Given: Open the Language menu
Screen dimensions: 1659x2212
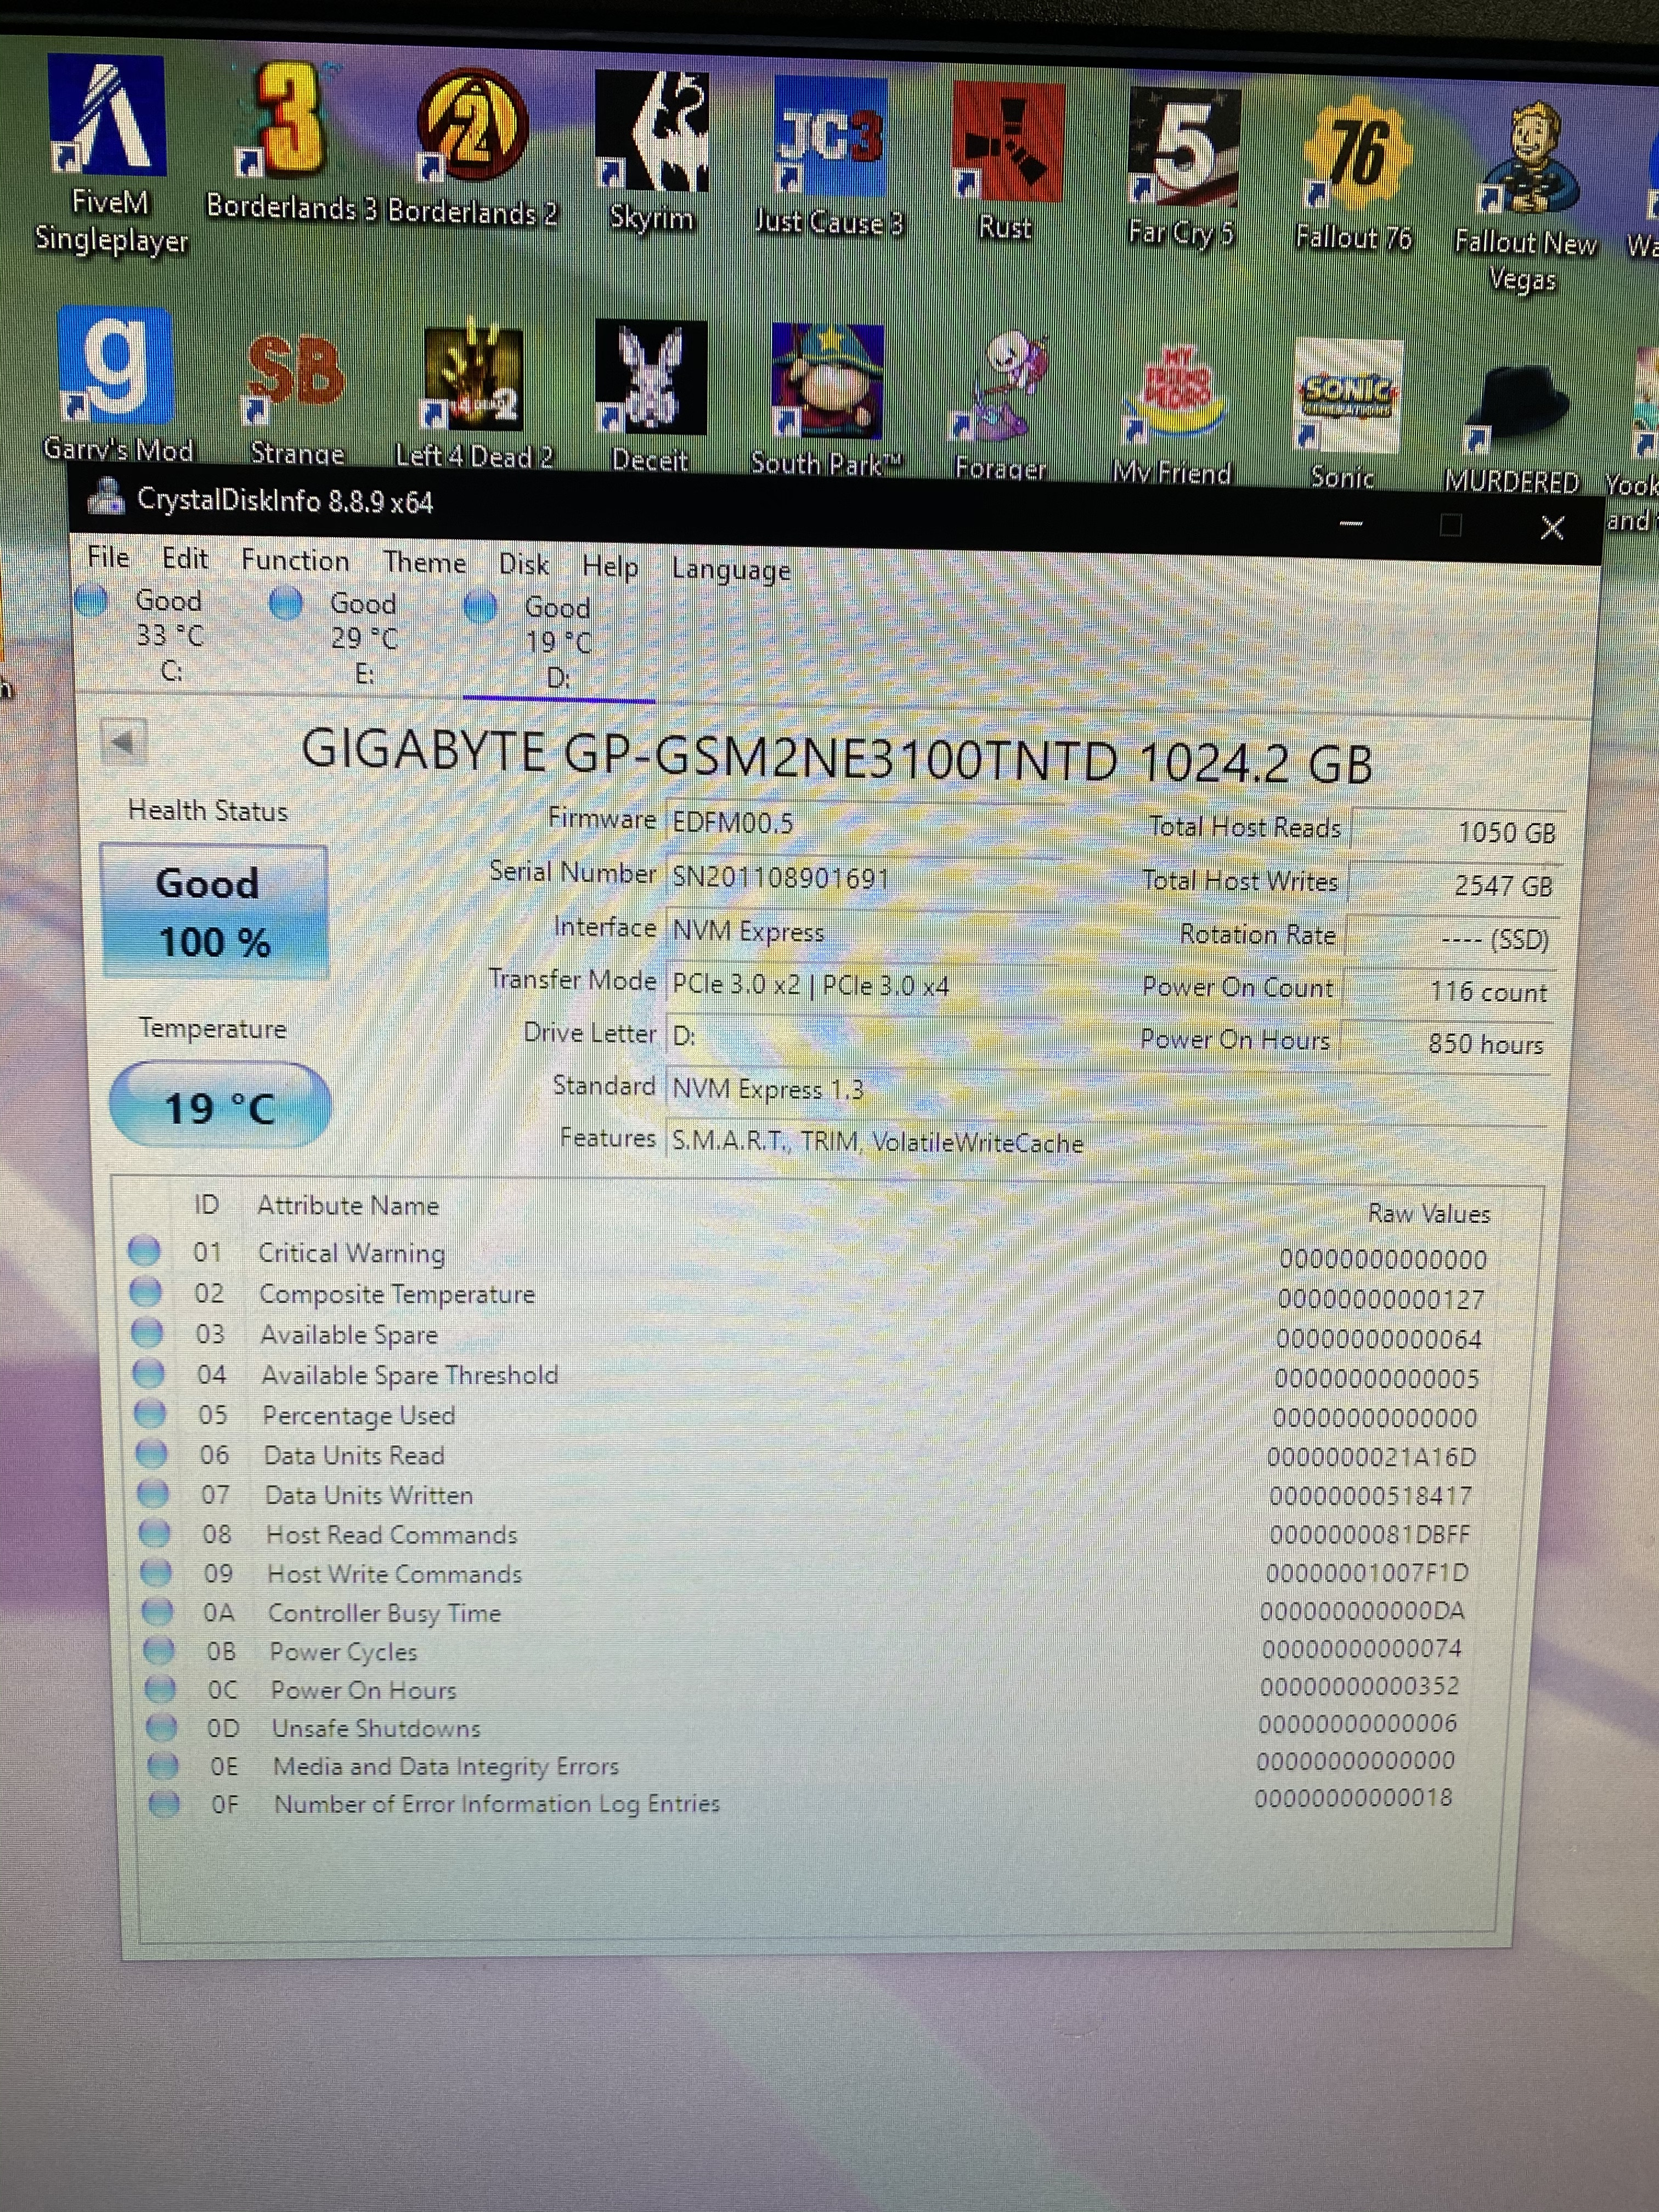Looking at the screenshot, I should coord(730,570).
